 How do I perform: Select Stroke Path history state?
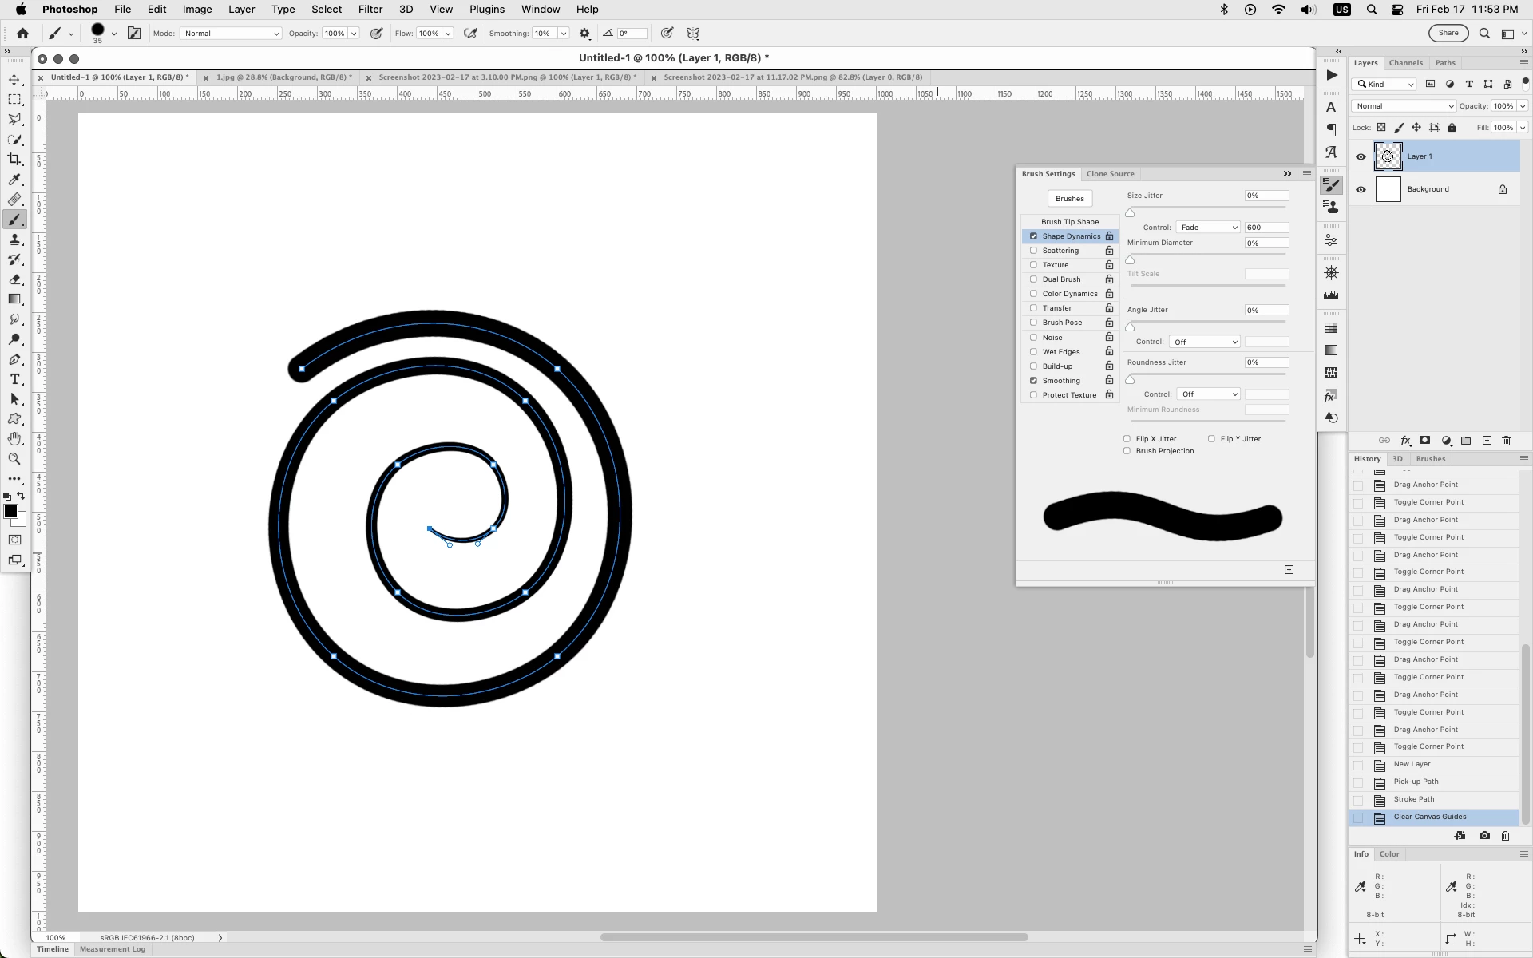[1413, 799]
